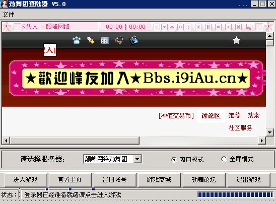Pause the music player
The image size is (276, 204).
pyautogui.click(x=208, y=27)
